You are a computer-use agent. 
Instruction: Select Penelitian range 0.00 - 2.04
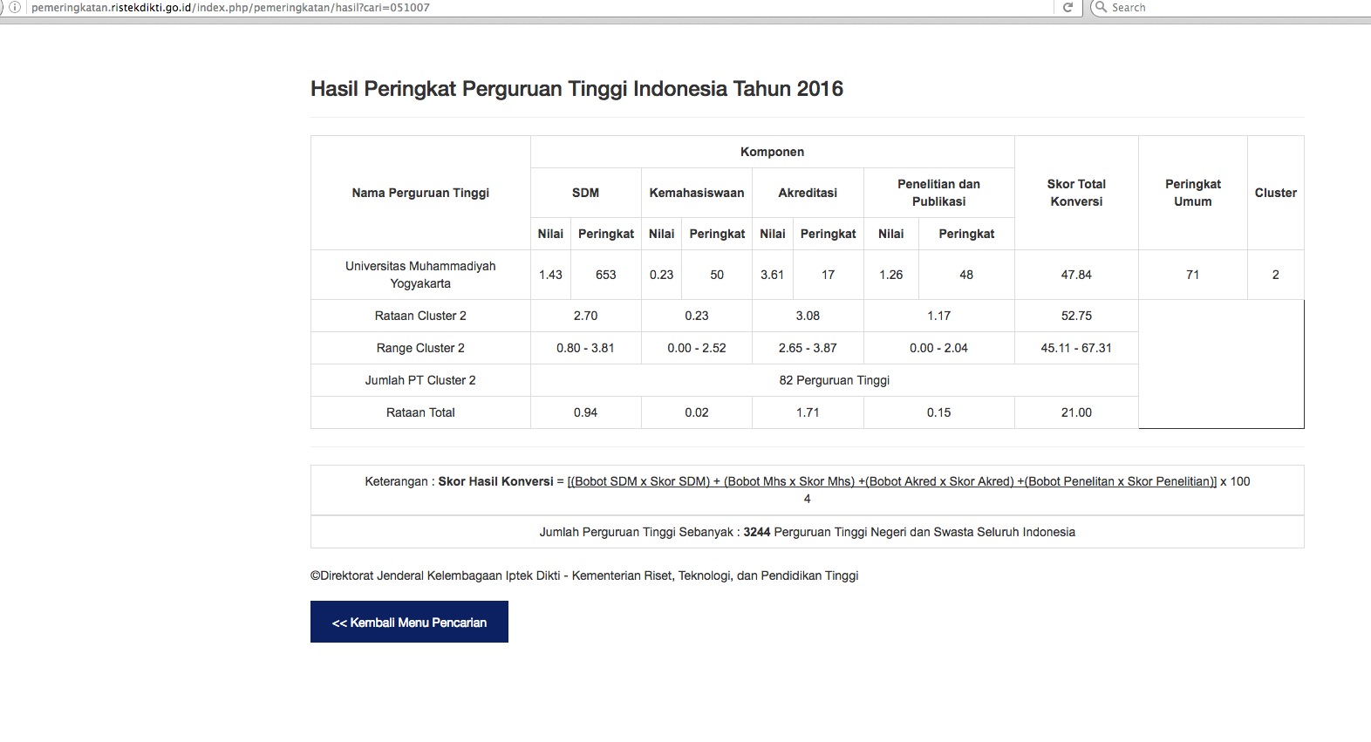tap(938, 348)
